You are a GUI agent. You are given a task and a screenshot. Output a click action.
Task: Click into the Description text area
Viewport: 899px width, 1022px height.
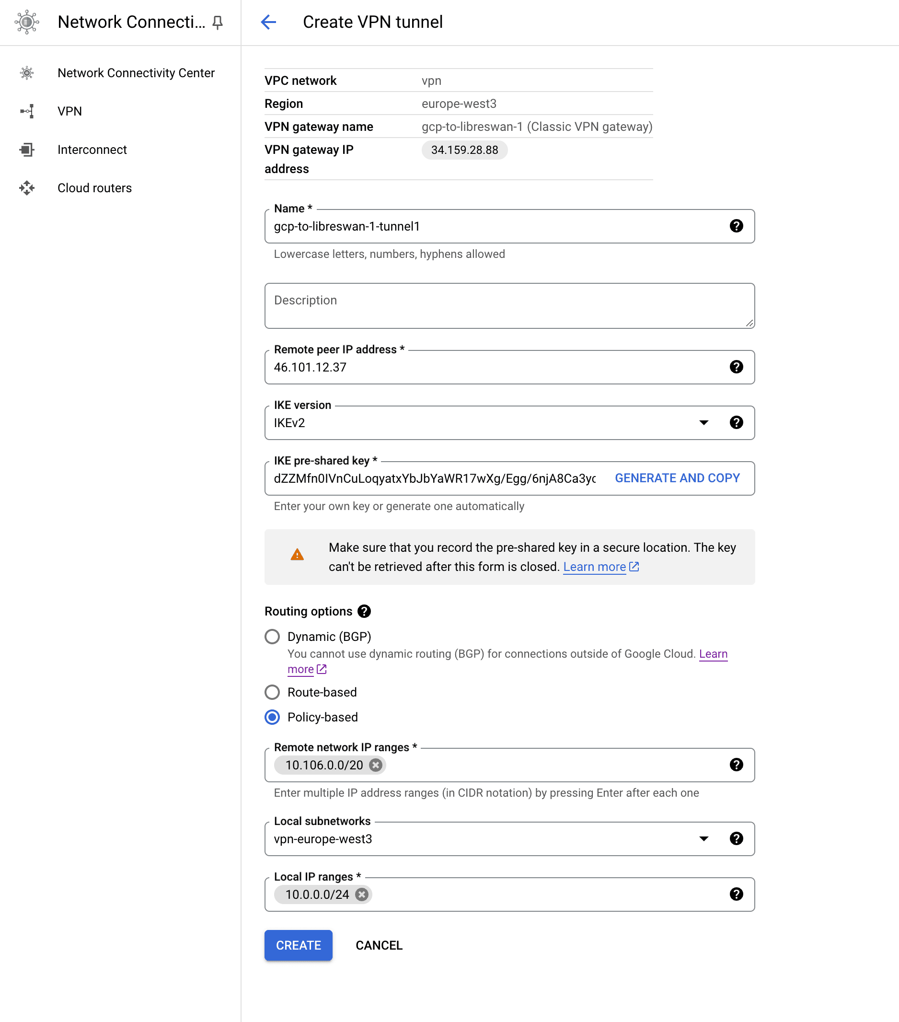(509, 306)
